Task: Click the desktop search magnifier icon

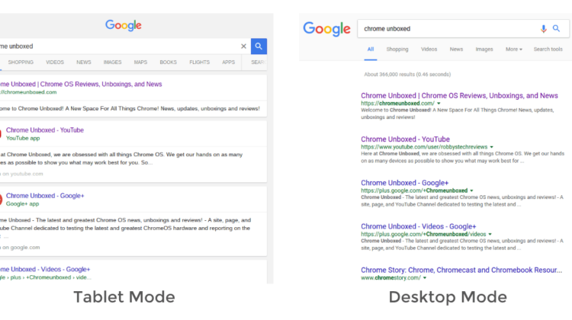Action: pyautogui.click(x=557, y=29)
